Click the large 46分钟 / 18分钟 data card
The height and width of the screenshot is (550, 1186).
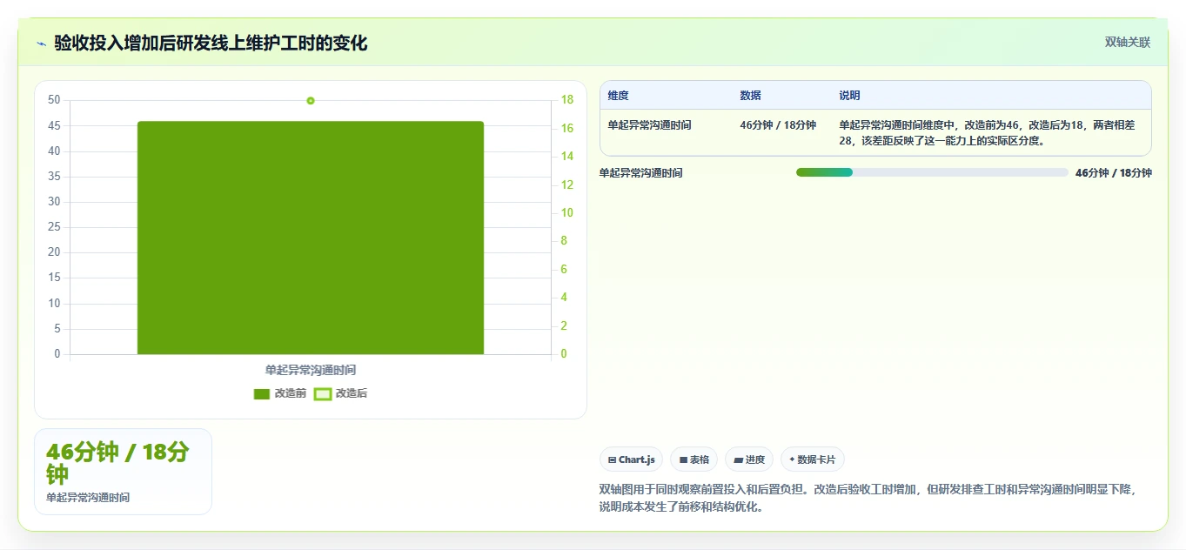[123, 472]
